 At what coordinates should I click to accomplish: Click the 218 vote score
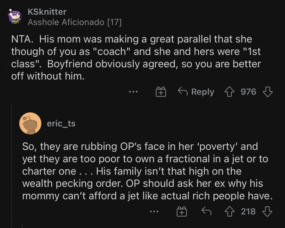click(x=248, y=211)
